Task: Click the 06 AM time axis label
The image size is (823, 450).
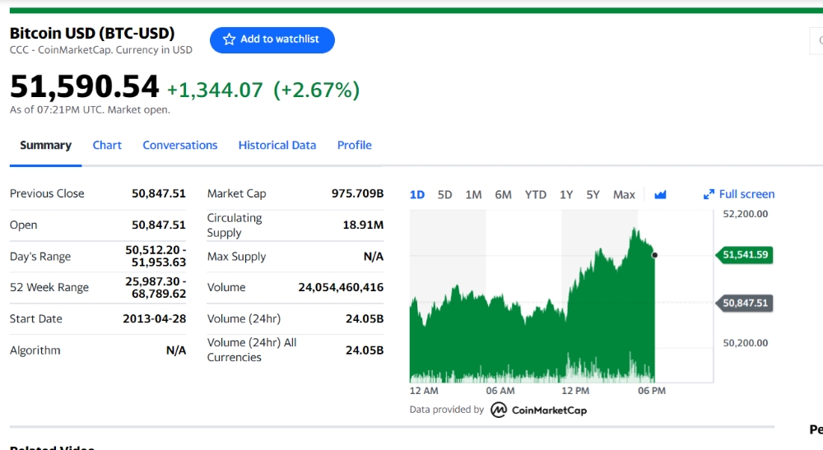Action: tap(500, 391)
